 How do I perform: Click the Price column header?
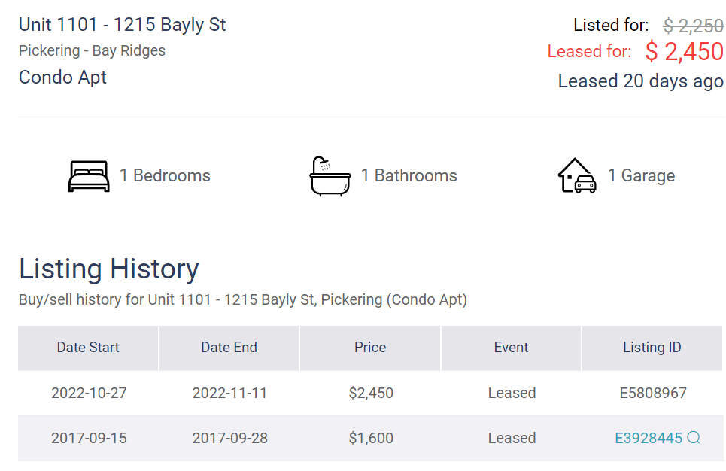coord(370,348)
